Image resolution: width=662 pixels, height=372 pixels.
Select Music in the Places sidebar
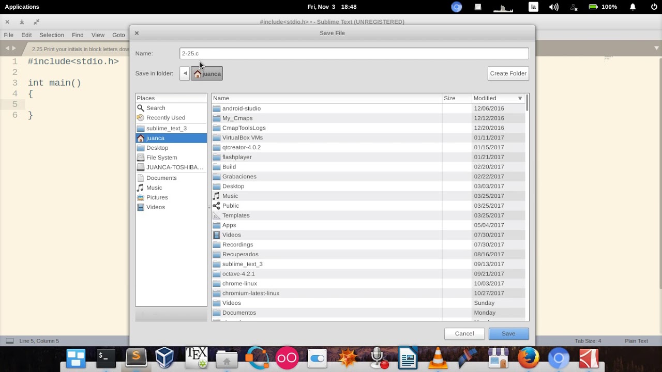(171, 188)
